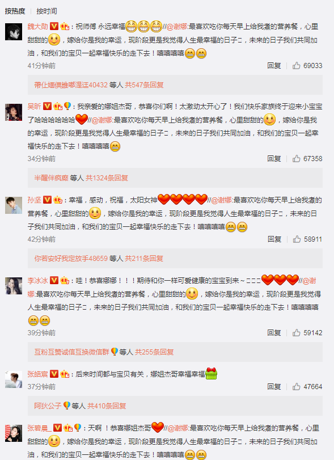Sort comments by 按时间 tab

coord(46,11)
